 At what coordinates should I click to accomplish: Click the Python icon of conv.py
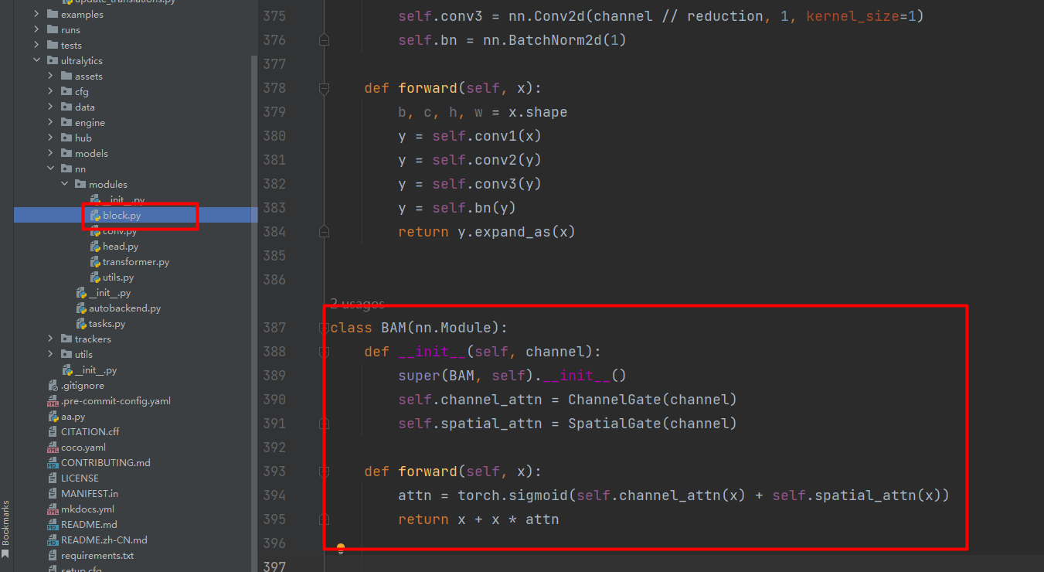tap(95, 231)
